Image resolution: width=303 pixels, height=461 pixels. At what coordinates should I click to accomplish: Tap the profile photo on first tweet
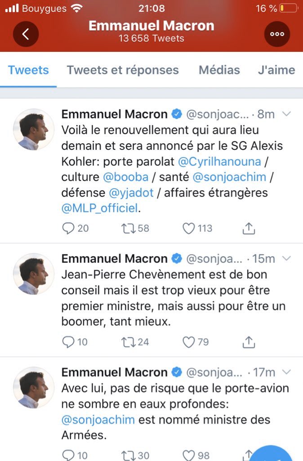point(34,130)
